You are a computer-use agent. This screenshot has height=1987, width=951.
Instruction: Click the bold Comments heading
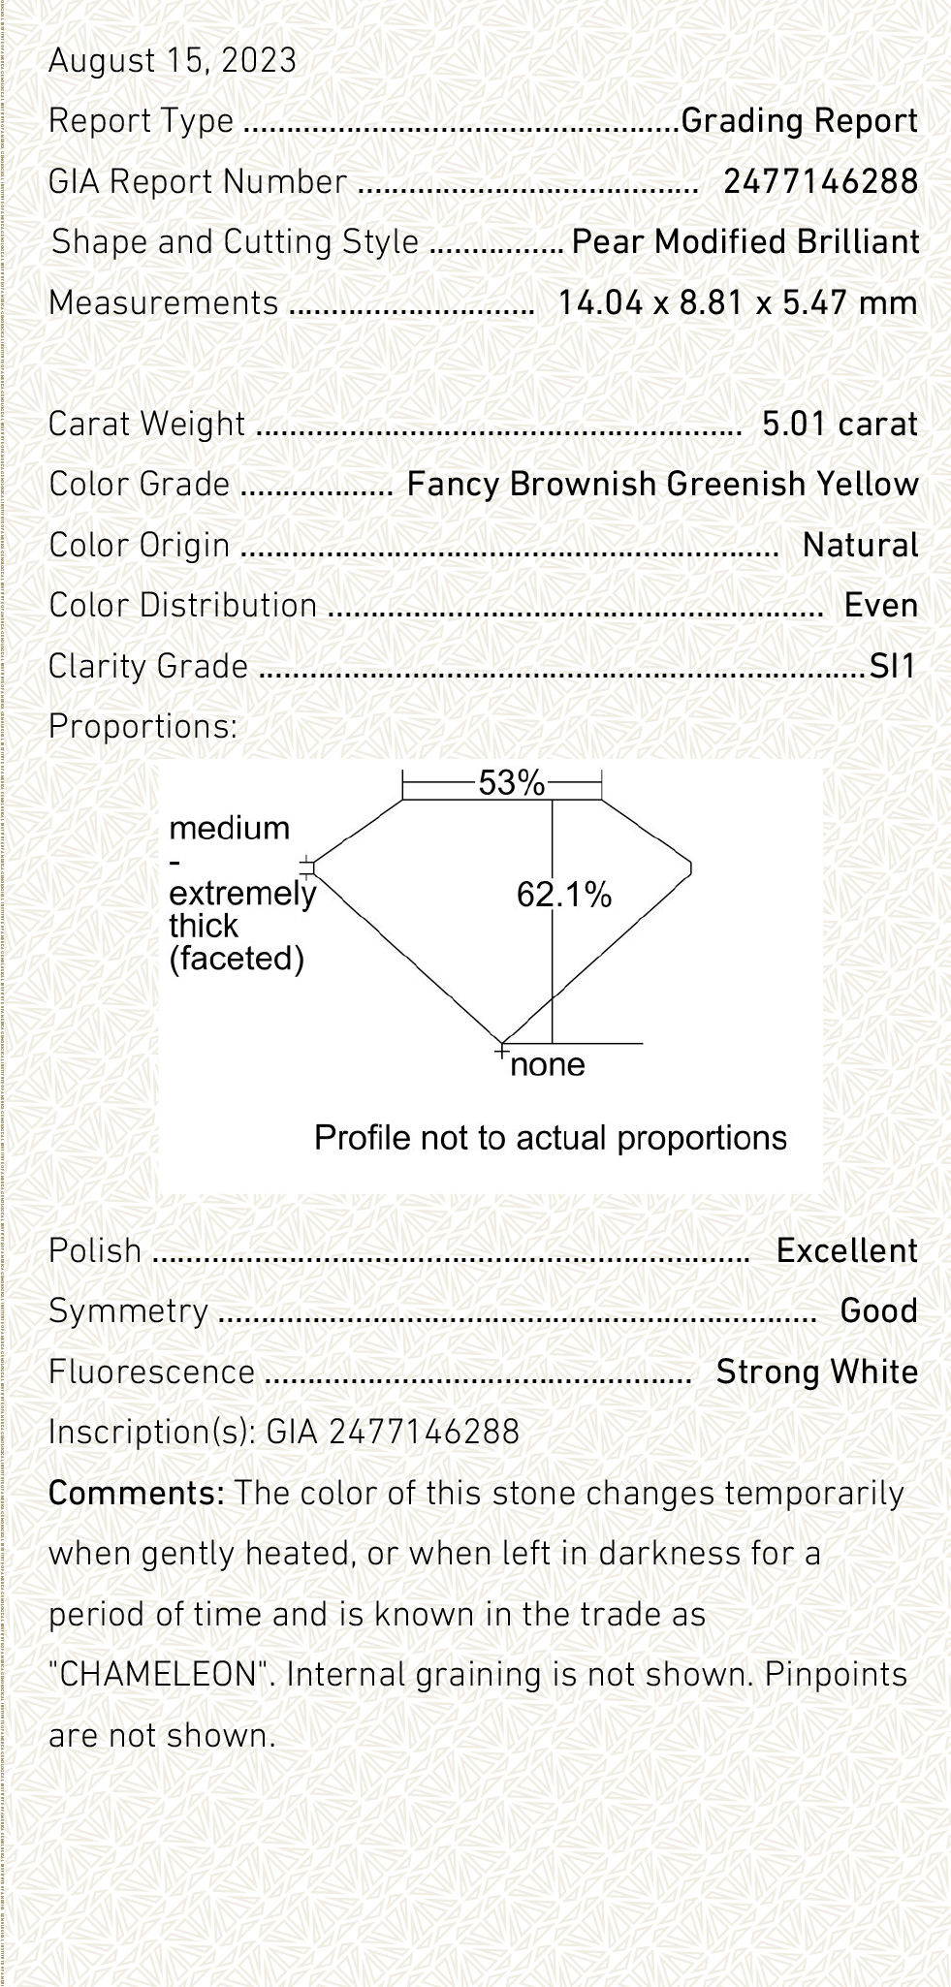point(136,1493)
